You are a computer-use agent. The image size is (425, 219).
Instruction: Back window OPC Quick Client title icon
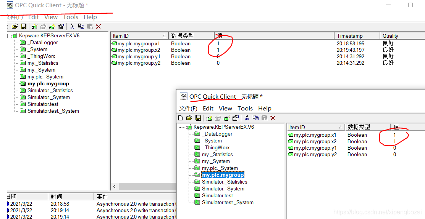tap(10, 5)
